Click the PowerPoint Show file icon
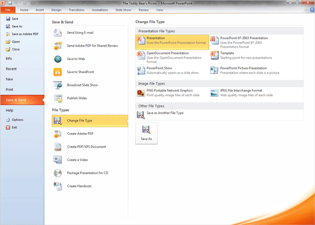The image size is (315, 225). pyautogui.click(x=141, y=70)
